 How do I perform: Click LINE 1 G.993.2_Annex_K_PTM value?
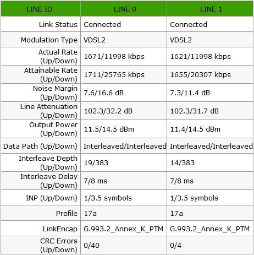(x=210, y=229)
